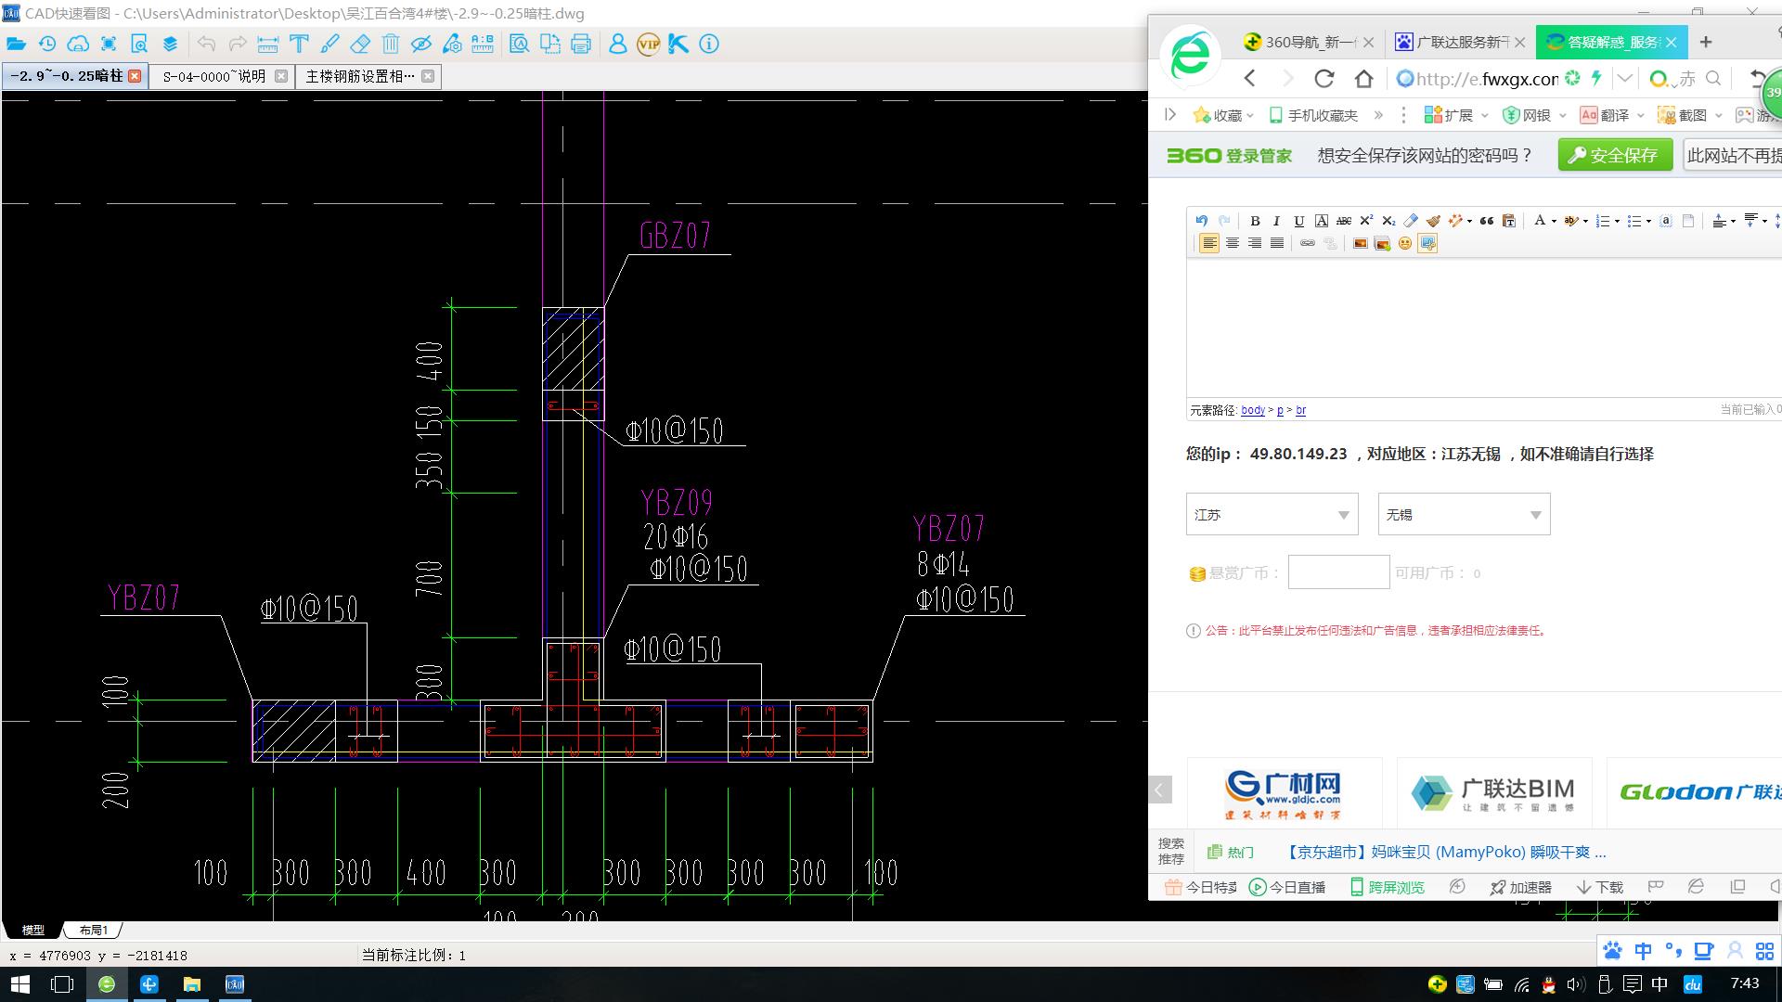Set editor alignment to left

[x=1208, y=243]
